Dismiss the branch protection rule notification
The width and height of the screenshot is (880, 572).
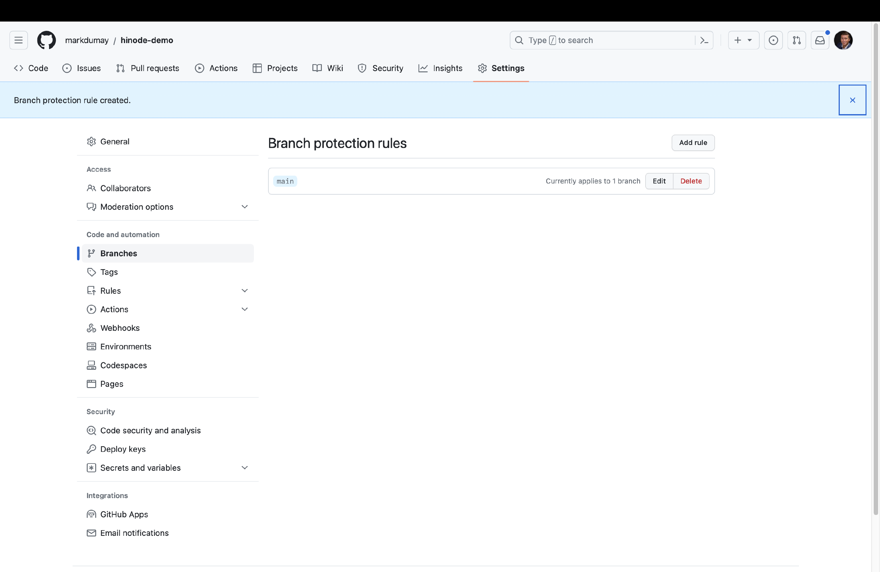[x=852, y=99]
